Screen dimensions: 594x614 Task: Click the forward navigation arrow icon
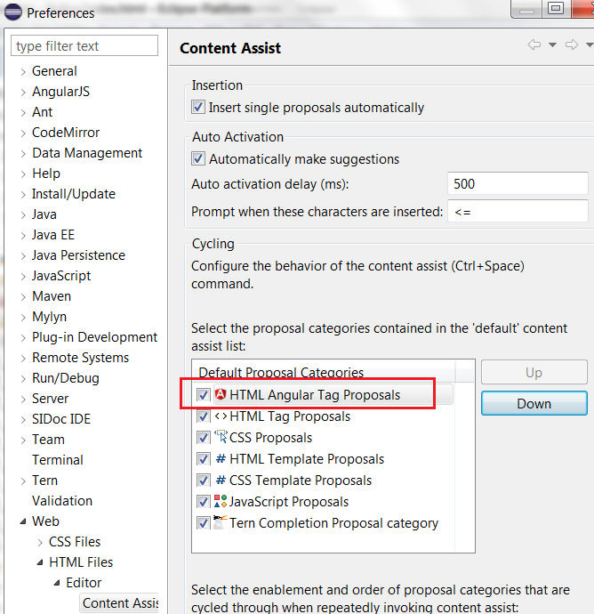click(571, 45)
